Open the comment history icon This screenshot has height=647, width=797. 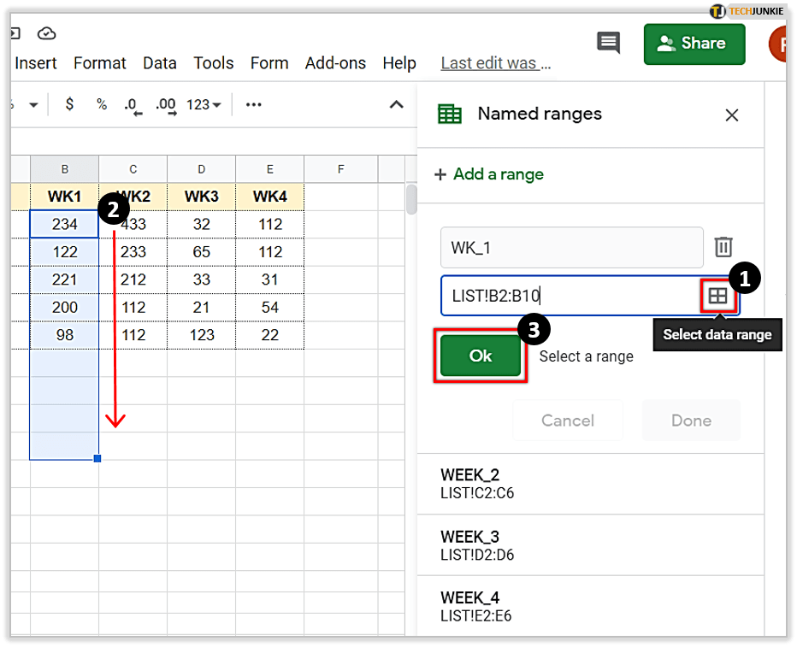point(608,43)
